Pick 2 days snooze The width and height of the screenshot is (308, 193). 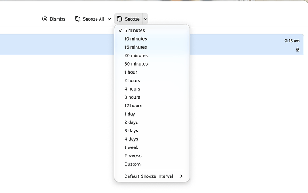coord(152,122)
